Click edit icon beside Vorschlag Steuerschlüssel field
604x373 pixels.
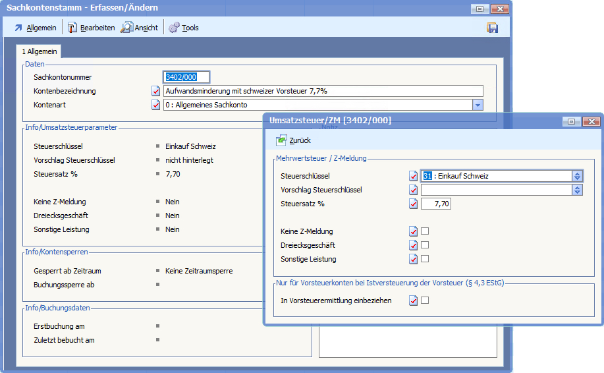point(414,190)
